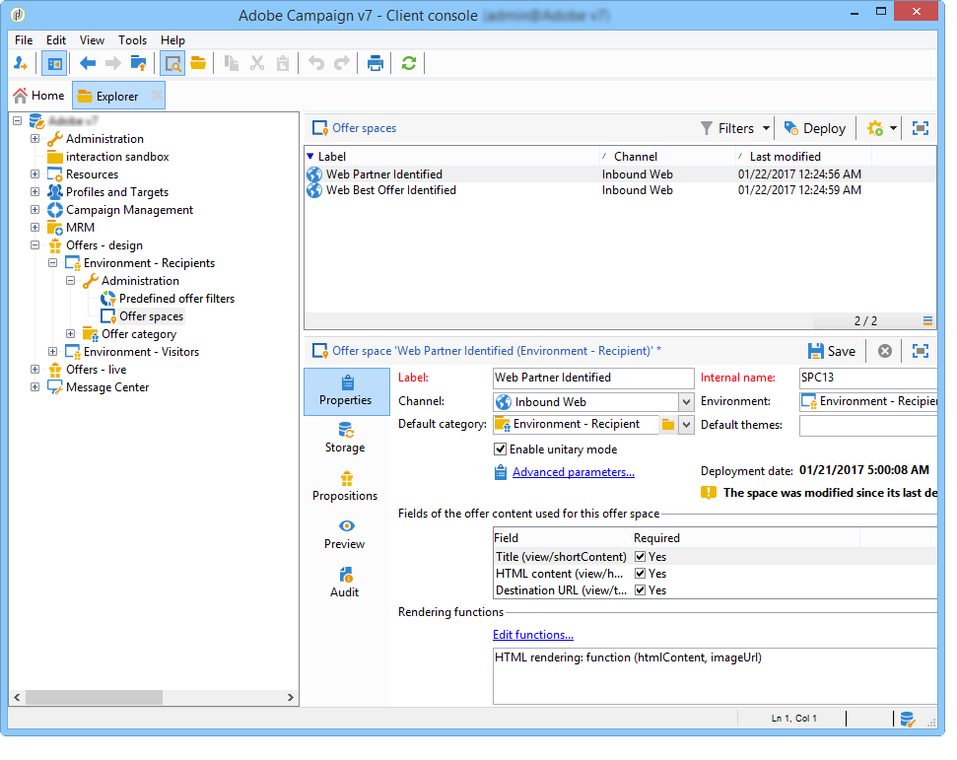Expand the Campaign Management tree node

[x=34, y=210]
